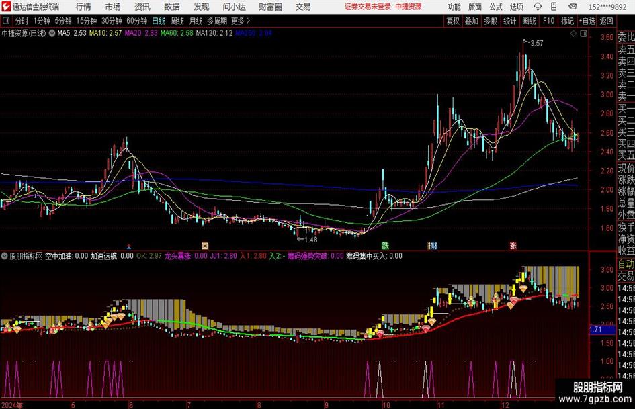Expand the main chart indicator dropdown arrow
This screenshot has width=635, height=409.
click(x=52, y=33)
